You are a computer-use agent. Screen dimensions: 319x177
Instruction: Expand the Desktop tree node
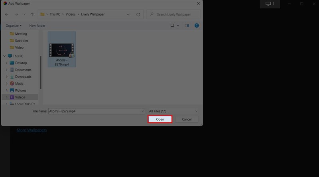tap(6, 63)
